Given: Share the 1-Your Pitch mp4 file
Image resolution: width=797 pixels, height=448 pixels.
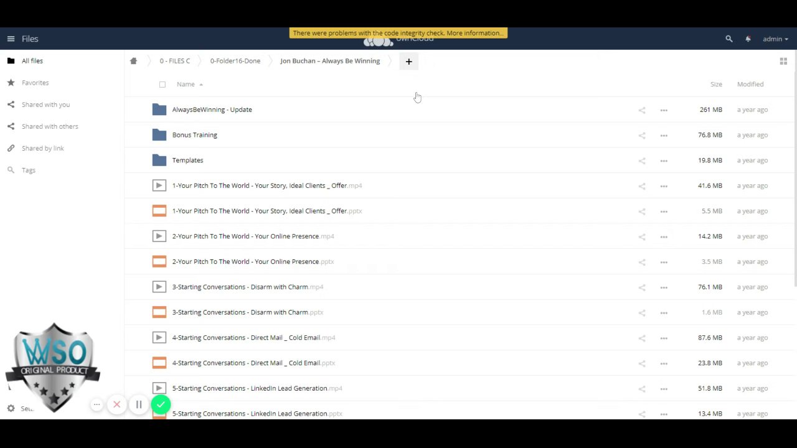Looking at the screenshot, I should click(x=642, y=186).
